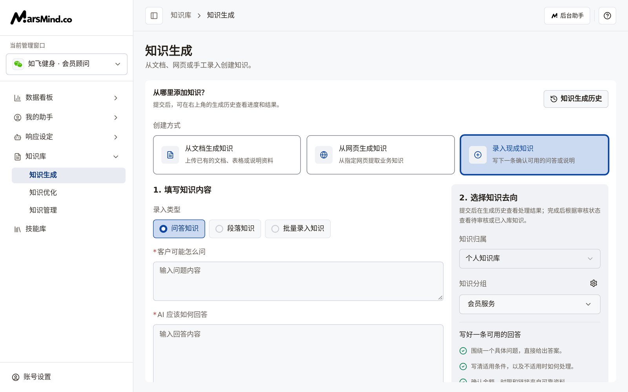Collapse the 知识库 chevron
628x392 pixels.
[116, 157]
